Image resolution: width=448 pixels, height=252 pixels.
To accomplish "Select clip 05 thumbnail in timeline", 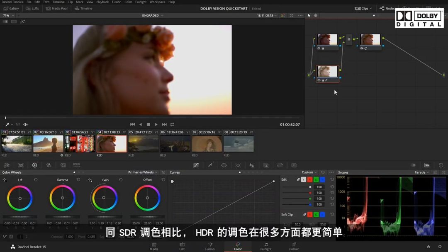I will 143,143.
